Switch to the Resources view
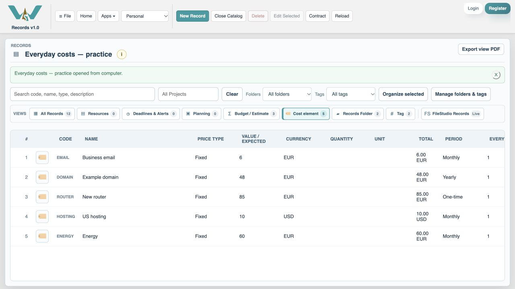This screenshot has width=515, height=289. tap(98, 114)
